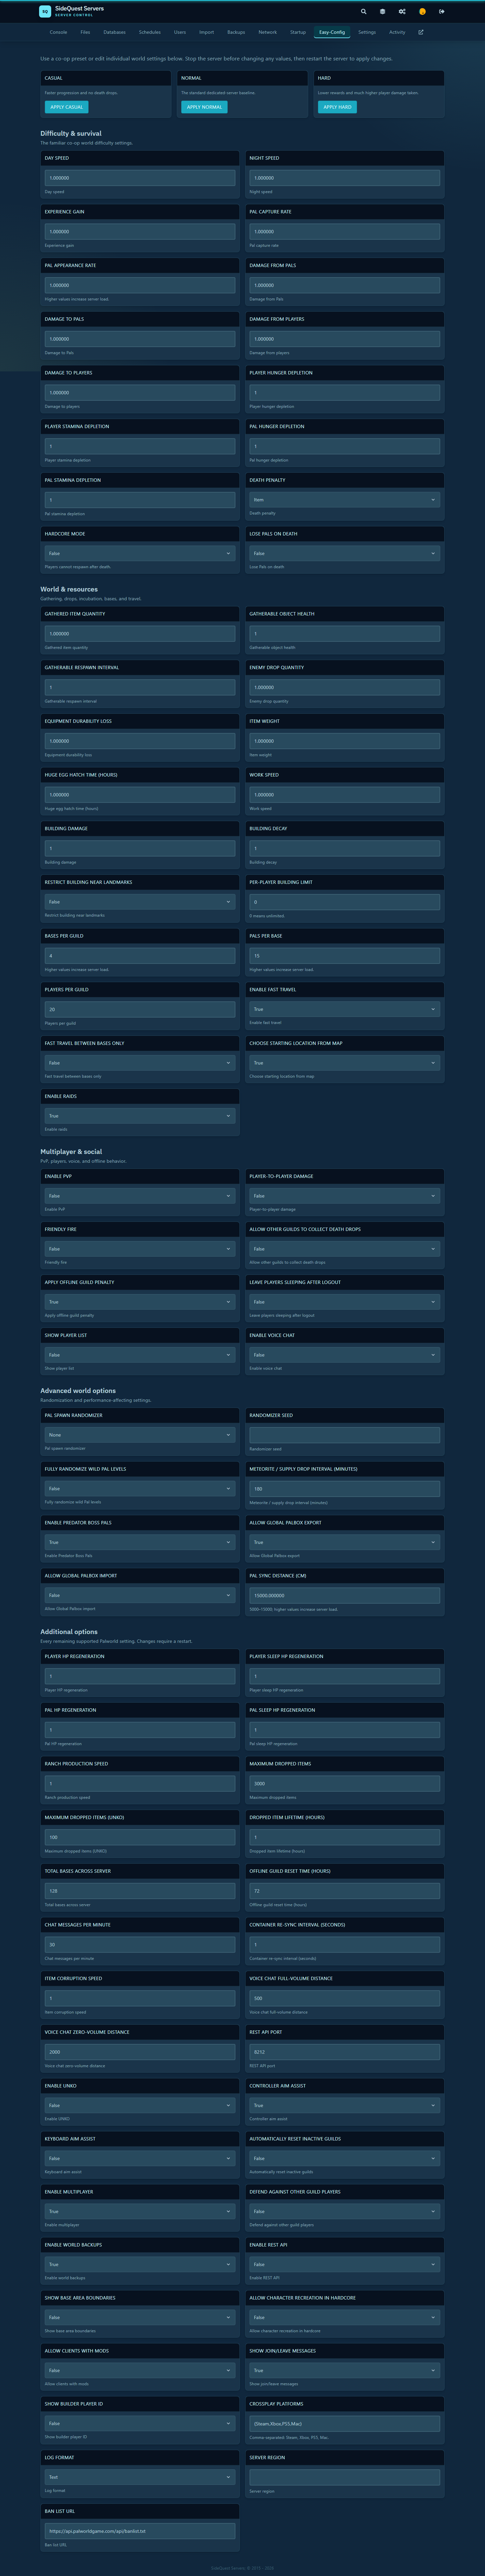Image resolution: width=485 pixels, height=2576 pixels.
Task: Open the Enable Raids dropdown
Action: pos(140,1116)
